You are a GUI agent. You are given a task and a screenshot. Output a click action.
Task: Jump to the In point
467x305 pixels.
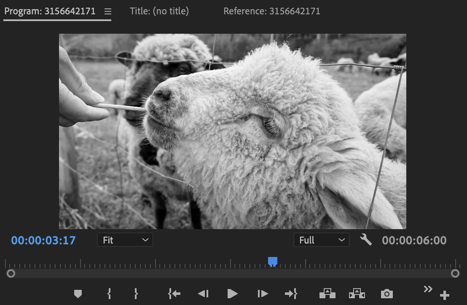(174, 294)
